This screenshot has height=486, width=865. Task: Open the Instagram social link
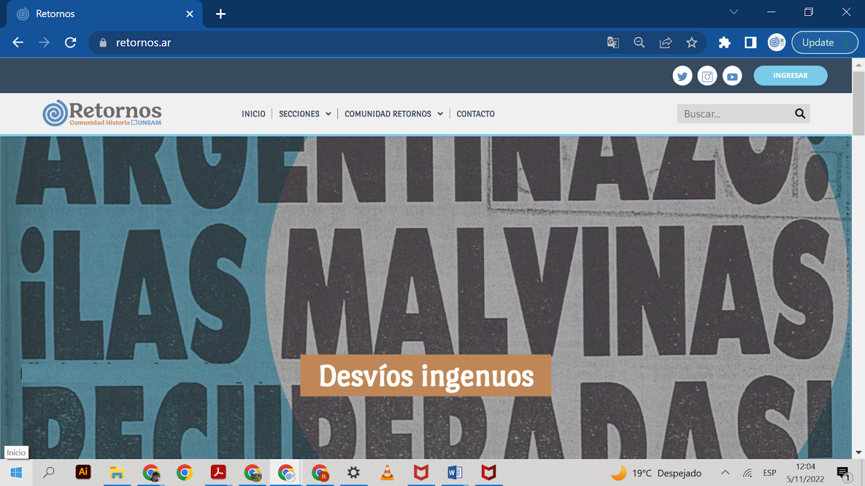[x=707, y=76]
